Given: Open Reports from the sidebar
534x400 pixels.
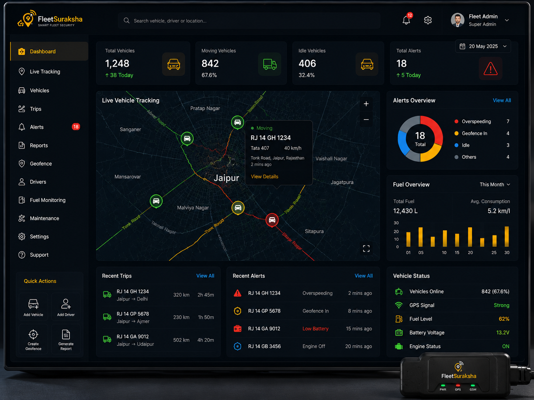Looking at the screenshot, I should click(x=49, y=145).
